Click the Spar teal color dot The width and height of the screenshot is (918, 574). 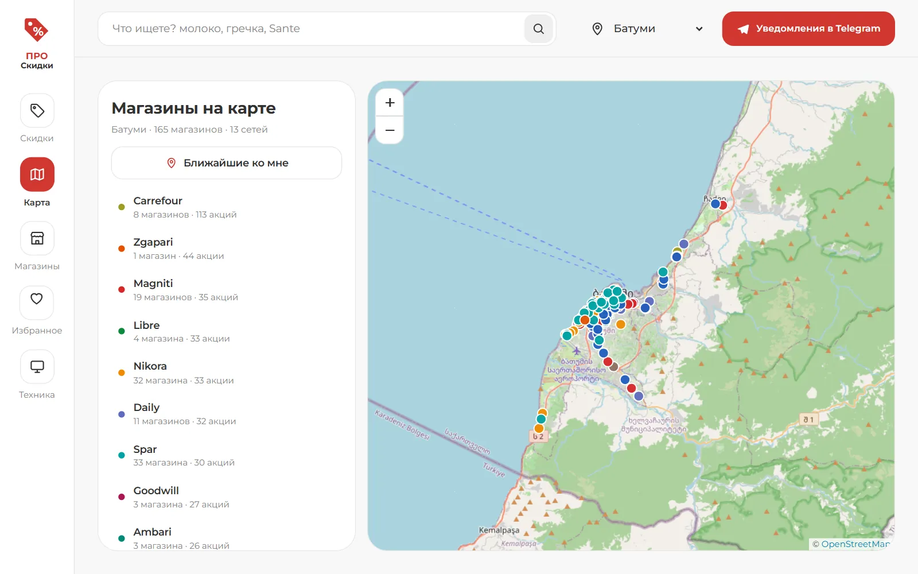coord(122,456)
